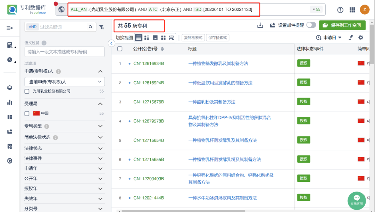Click the horizontal table scrollbar
Image resolution: width=375 pixels, height=212 pixels.
click(x=183, y=211)
